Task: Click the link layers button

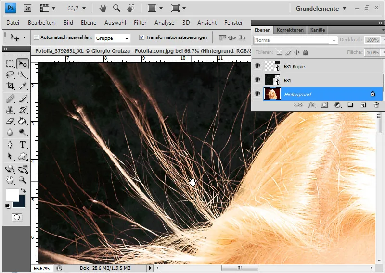Action: [x=298, y=105]
